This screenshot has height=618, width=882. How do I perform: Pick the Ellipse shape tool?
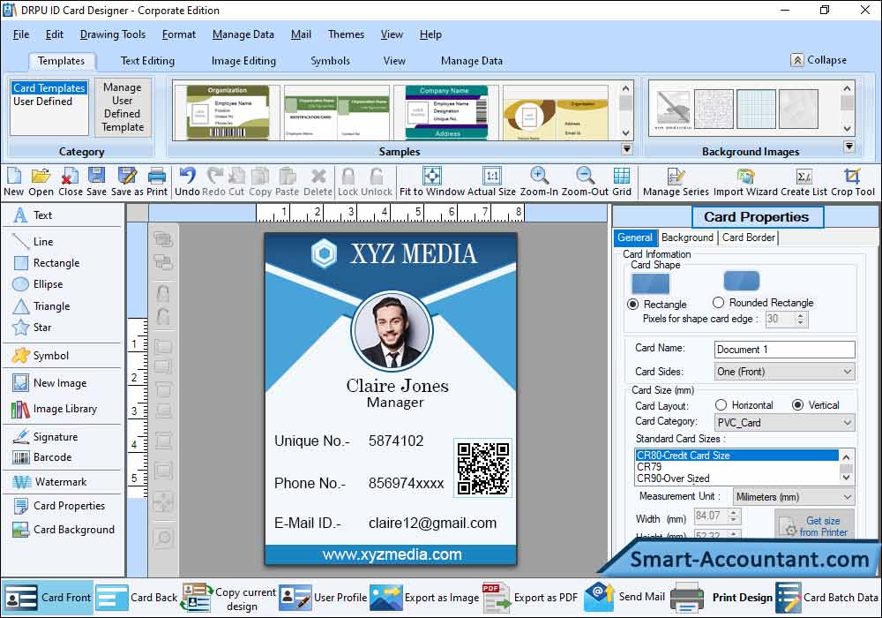37,284
